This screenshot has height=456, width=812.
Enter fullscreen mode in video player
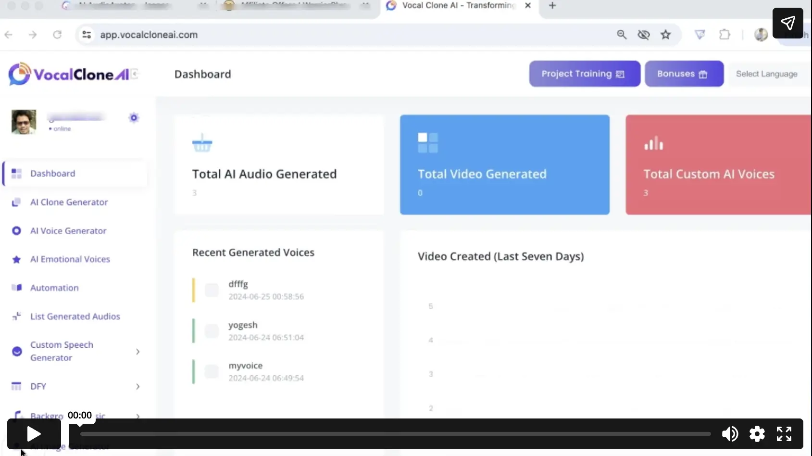(x=784, y=434)
